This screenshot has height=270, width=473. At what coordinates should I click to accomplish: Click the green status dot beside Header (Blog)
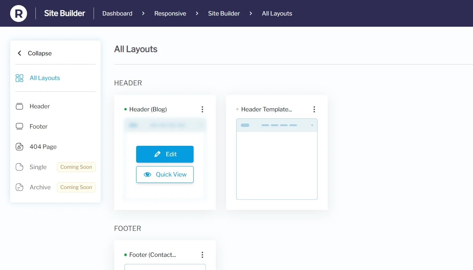click(126, 109)
